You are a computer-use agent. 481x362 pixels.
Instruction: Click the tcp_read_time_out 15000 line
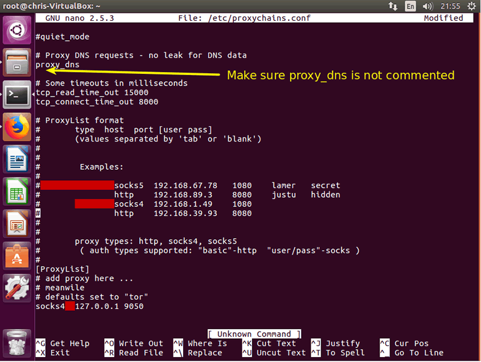click(92, 93)
